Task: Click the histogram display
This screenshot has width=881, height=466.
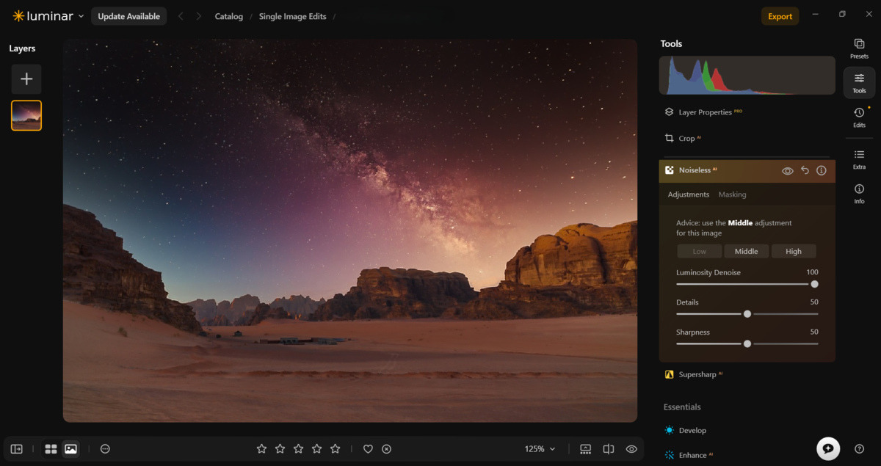Action: pos(747,75)
